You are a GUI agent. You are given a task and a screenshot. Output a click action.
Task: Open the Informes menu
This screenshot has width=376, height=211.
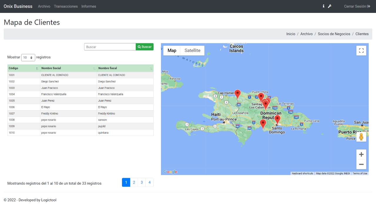coord(89,6)
